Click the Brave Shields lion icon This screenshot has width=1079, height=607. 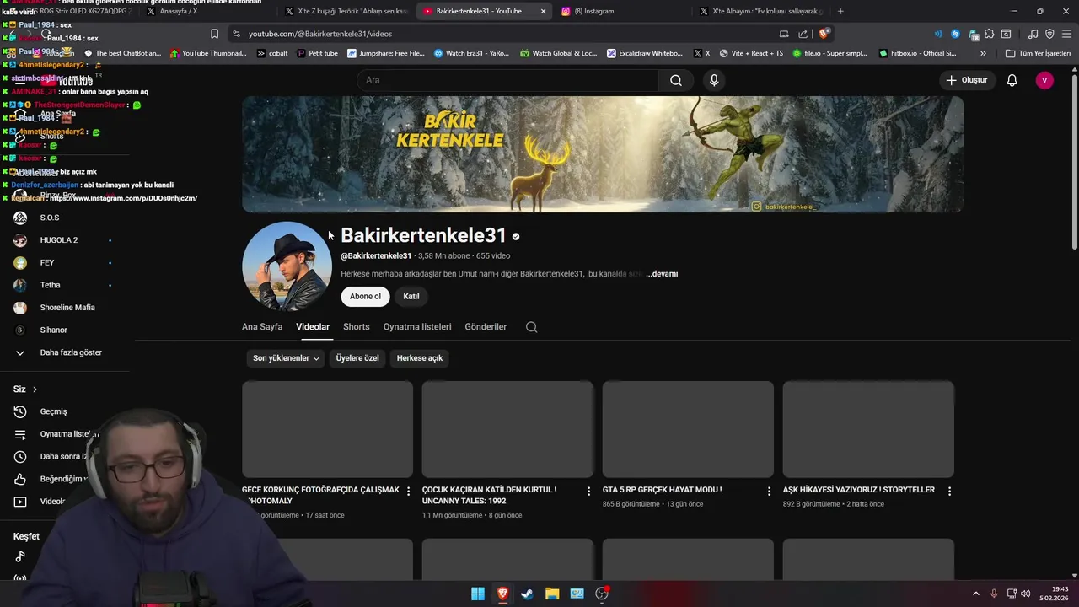(824, 34)
